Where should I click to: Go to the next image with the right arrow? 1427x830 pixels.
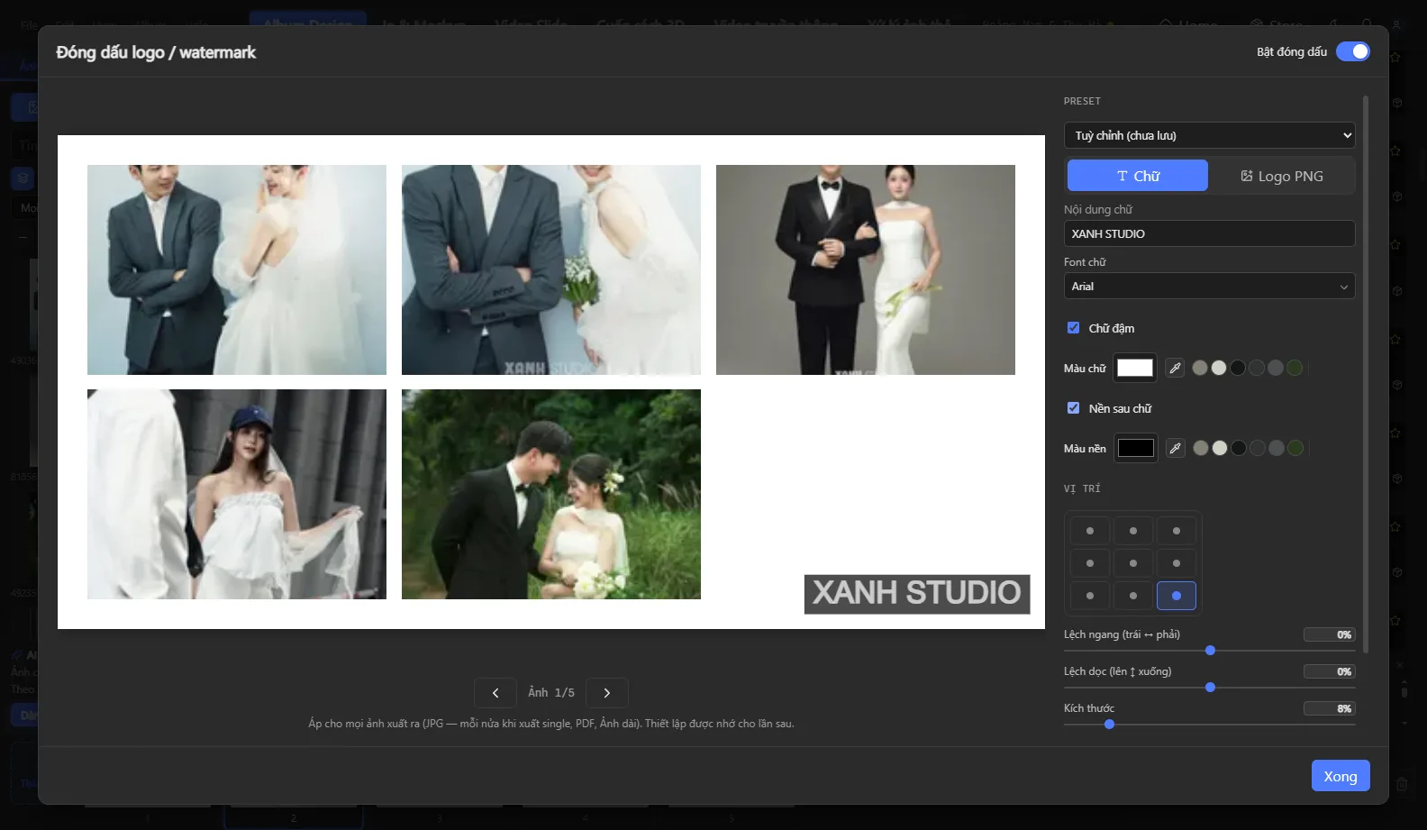click(x=607, y=693)
